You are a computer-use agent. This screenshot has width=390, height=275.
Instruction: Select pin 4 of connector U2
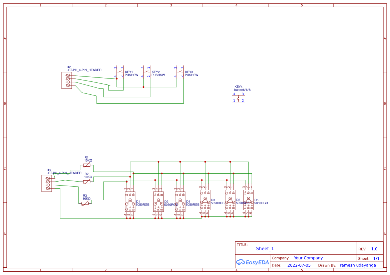(x=69, y=75)
